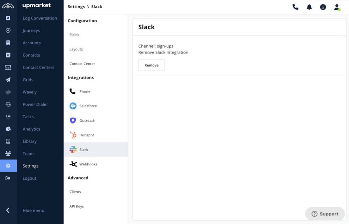The width and height of the screenshot is (349, 224).
Task: Open Power Dialer menu label
Action: (35, 104)
